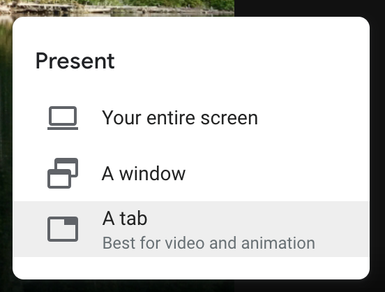Click the overlapping windows icon
Image resolution: width=385 pixels, height=292 pixels.
(63, 173)
